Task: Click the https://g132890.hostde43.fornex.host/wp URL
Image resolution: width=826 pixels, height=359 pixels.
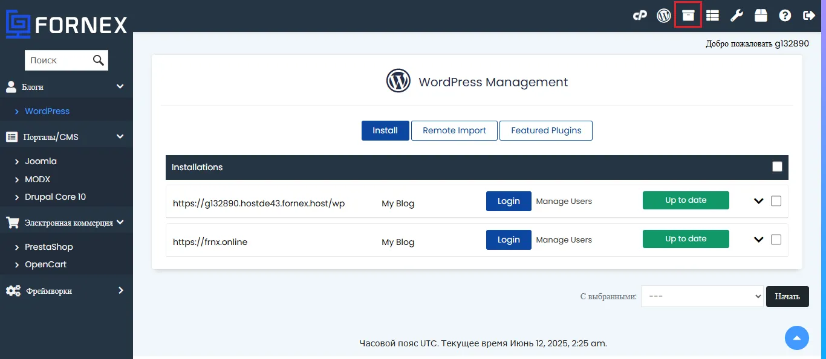Action: [259, 203]
